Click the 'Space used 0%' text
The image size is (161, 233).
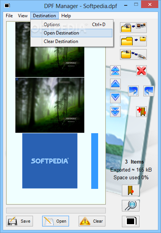[131, 177]
